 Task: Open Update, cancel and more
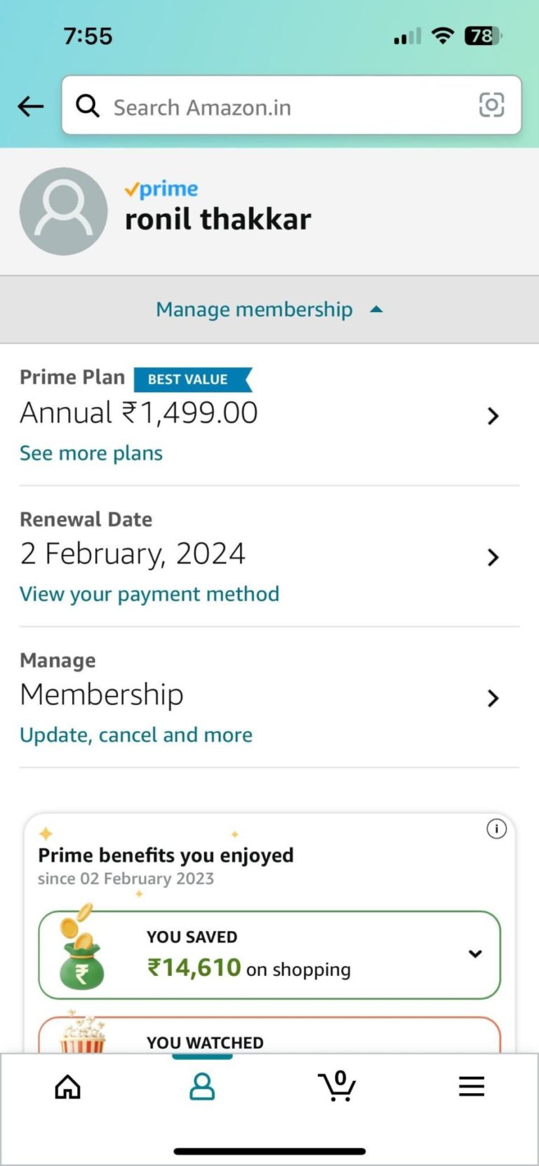tap(135, 735)
